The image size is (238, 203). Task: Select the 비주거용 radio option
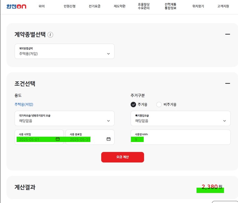[159, 104]
